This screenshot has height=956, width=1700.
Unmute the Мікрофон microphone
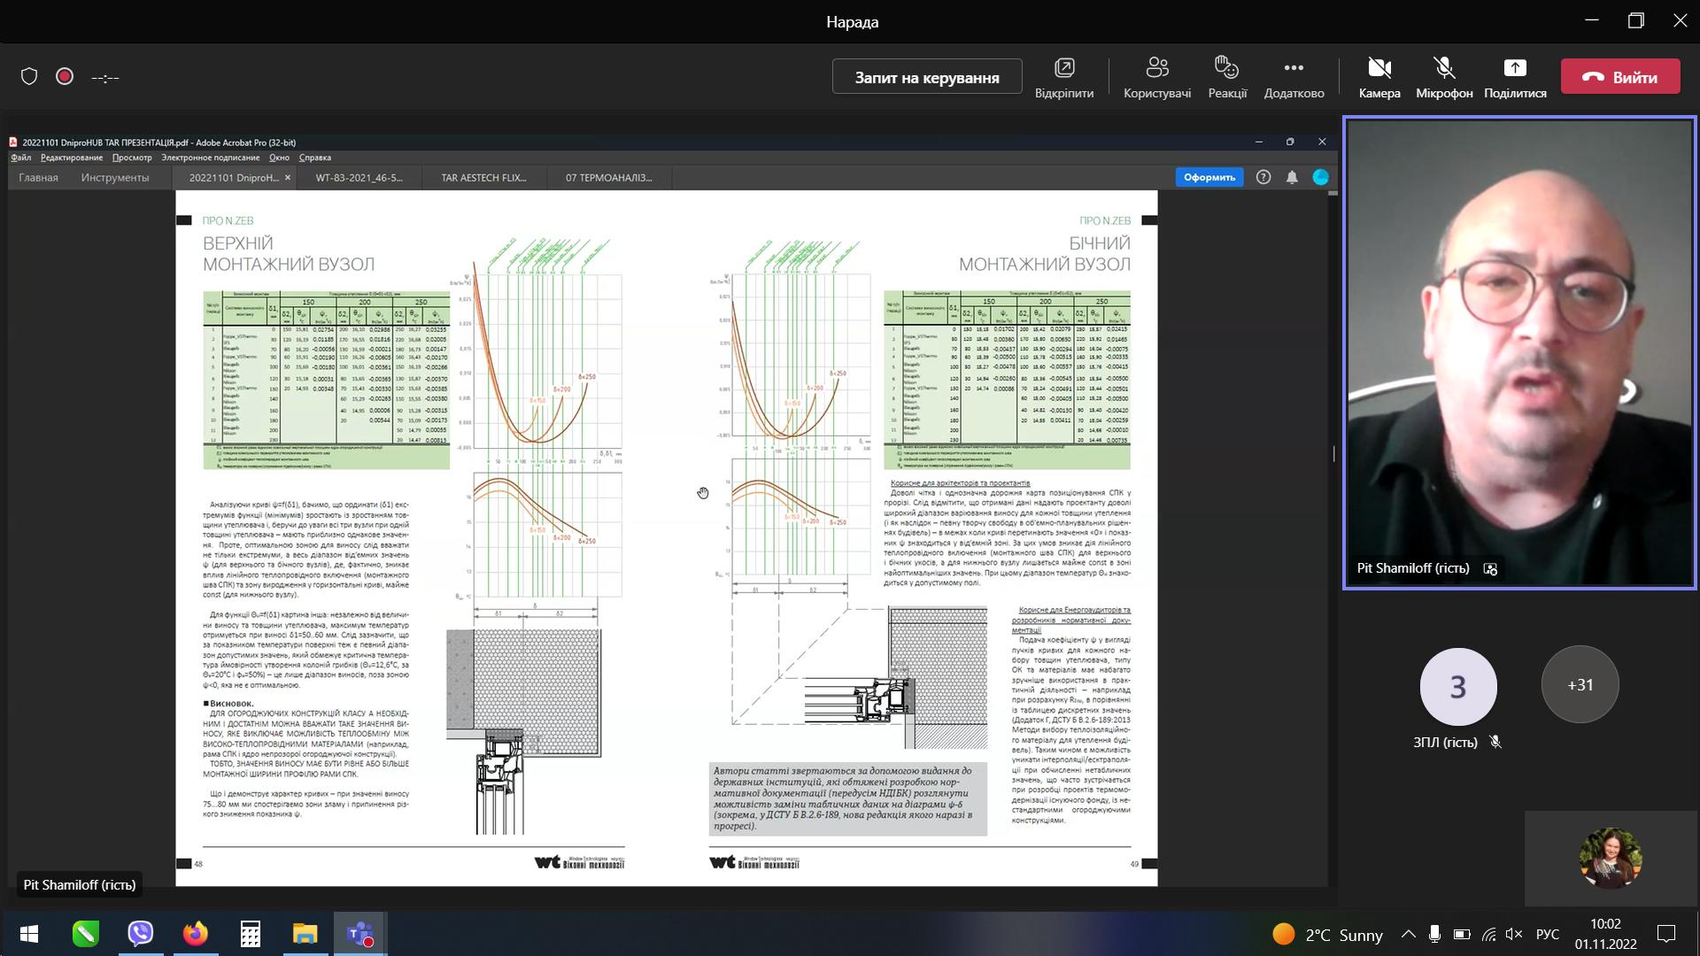tap(1444, 78)
